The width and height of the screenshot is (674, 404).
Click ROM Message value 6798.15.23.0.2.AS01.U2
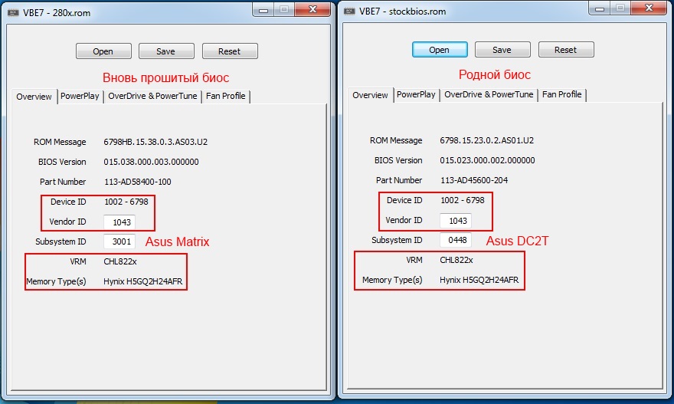click(x=487, y=140)
